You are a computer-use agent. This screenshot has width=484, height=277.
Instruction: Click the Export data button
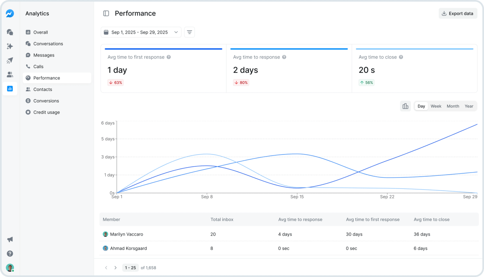(458, 13)
